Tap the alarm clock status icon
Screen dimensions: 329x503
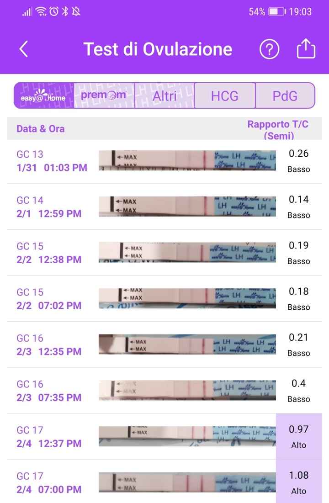click(x=54, y=11)
